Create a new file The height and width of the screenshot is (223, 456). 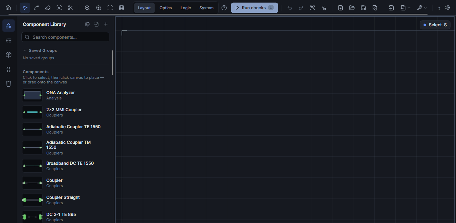(341, 8)
